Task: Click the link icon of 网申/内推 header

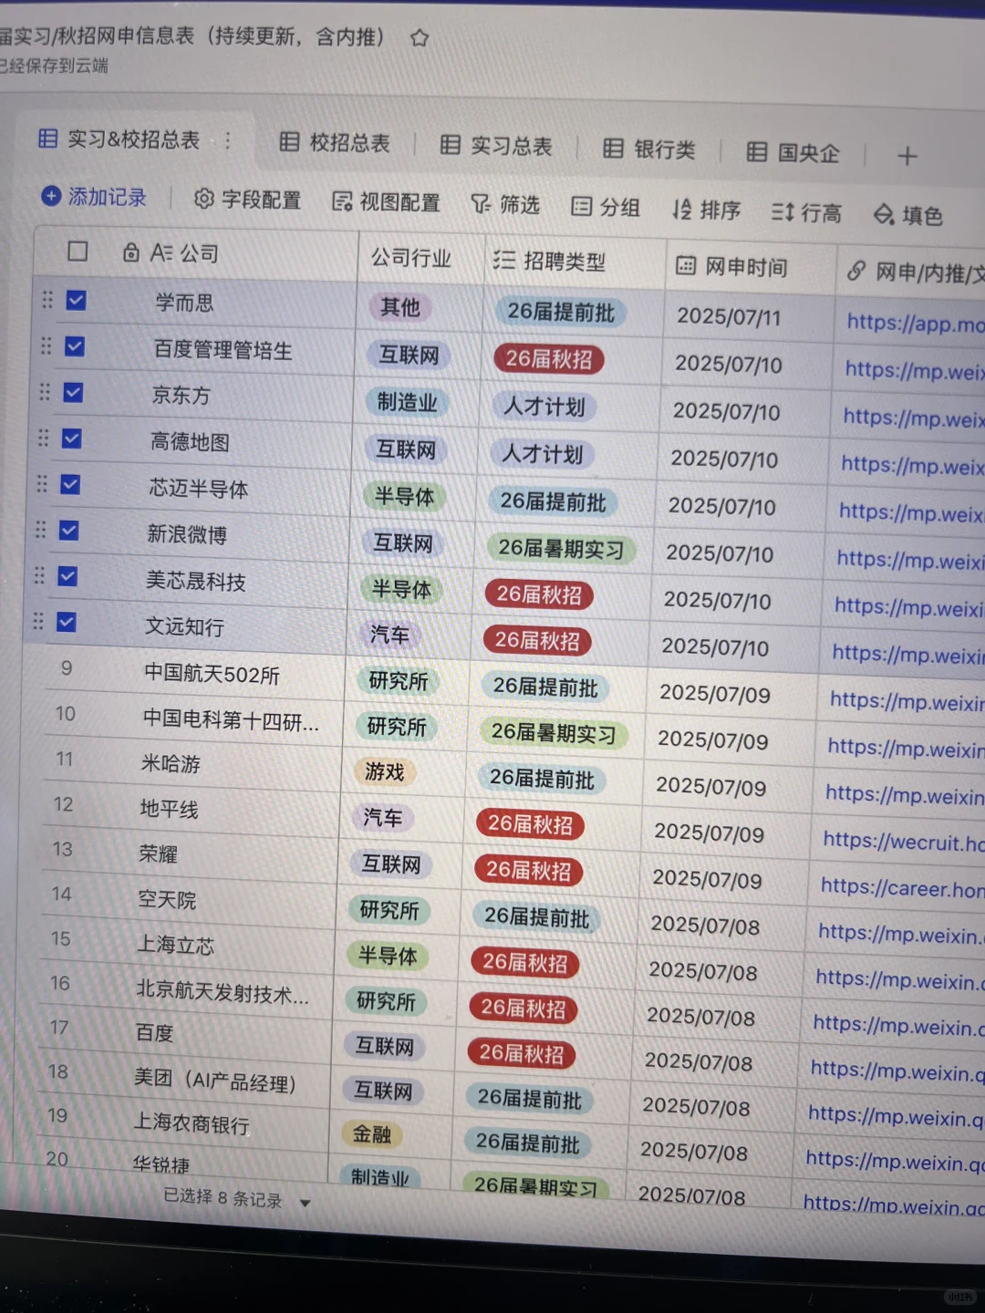Action: (x=855, y=271)
